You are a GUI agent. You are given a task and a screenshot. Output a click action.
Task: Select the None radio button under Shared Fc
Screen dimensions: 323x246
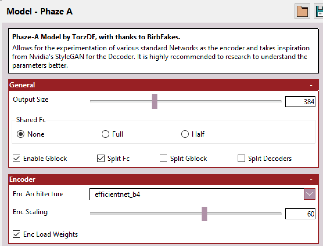[21, 134]
